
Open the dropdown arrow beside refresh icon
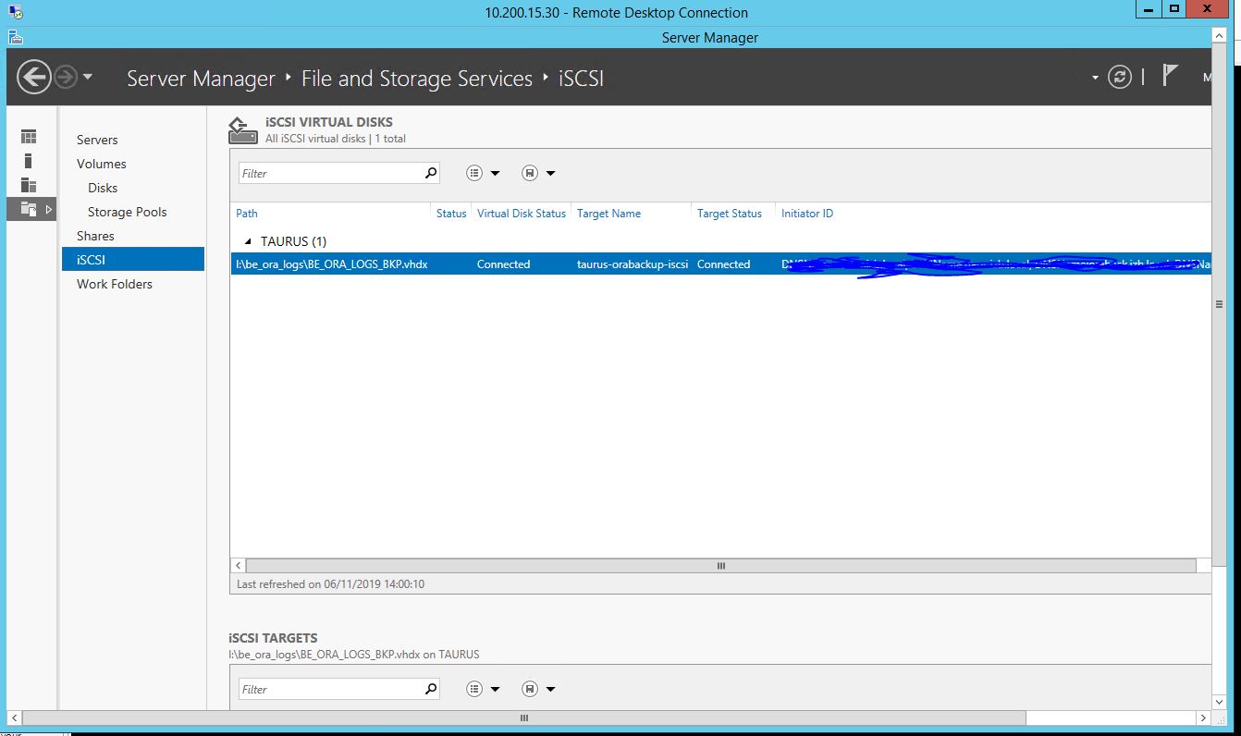coord(1096,78)
